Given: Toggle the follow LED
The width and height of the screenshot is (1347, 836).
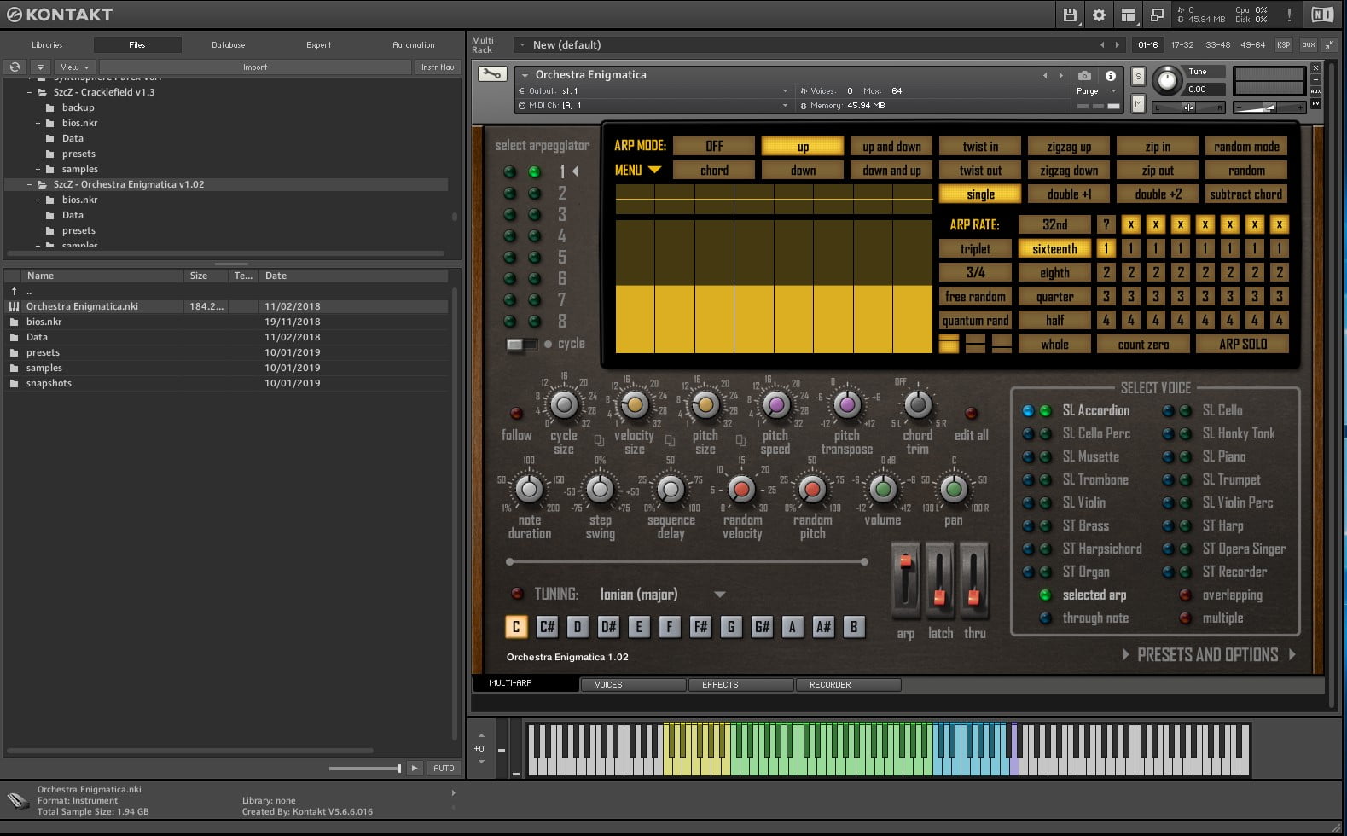Looking at the screenshot, I should pos(516,413).
